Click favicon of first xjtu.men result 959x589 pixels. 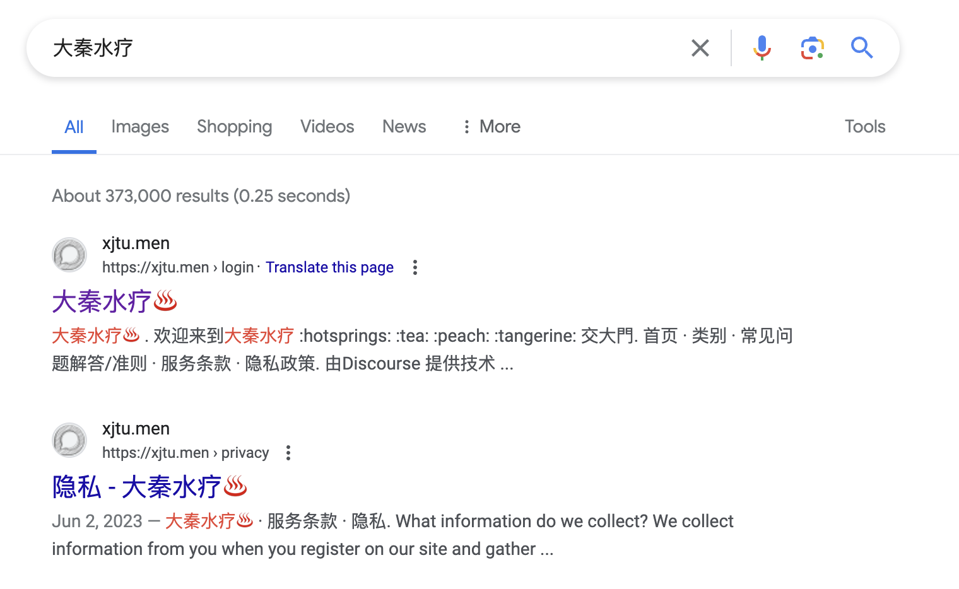pos(69,255)
